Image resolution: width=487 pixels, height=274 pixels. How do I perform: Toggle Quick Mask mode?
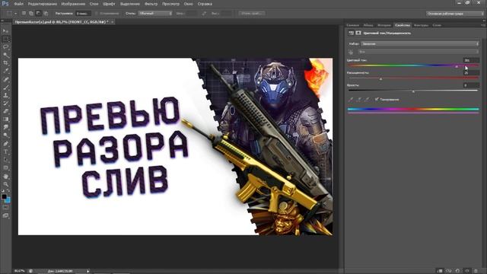(5, 208)
